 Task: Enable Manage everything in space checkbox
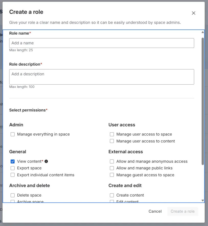[13, 134]
